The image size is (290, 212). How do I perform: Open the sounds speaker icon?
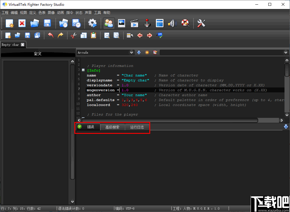(172, 23)
